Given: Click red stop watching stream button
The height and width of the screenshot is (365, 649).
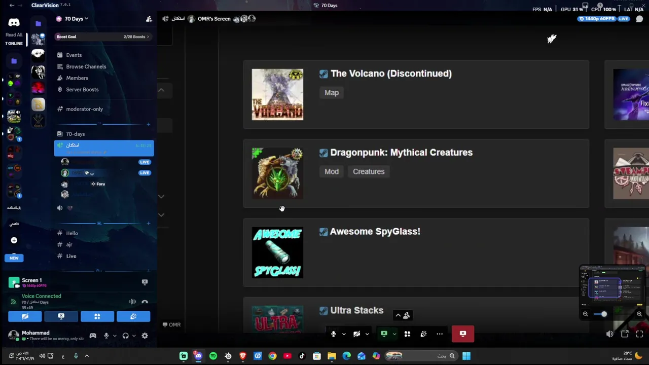Looking at the screenshot, I should [x=463, y=334].
